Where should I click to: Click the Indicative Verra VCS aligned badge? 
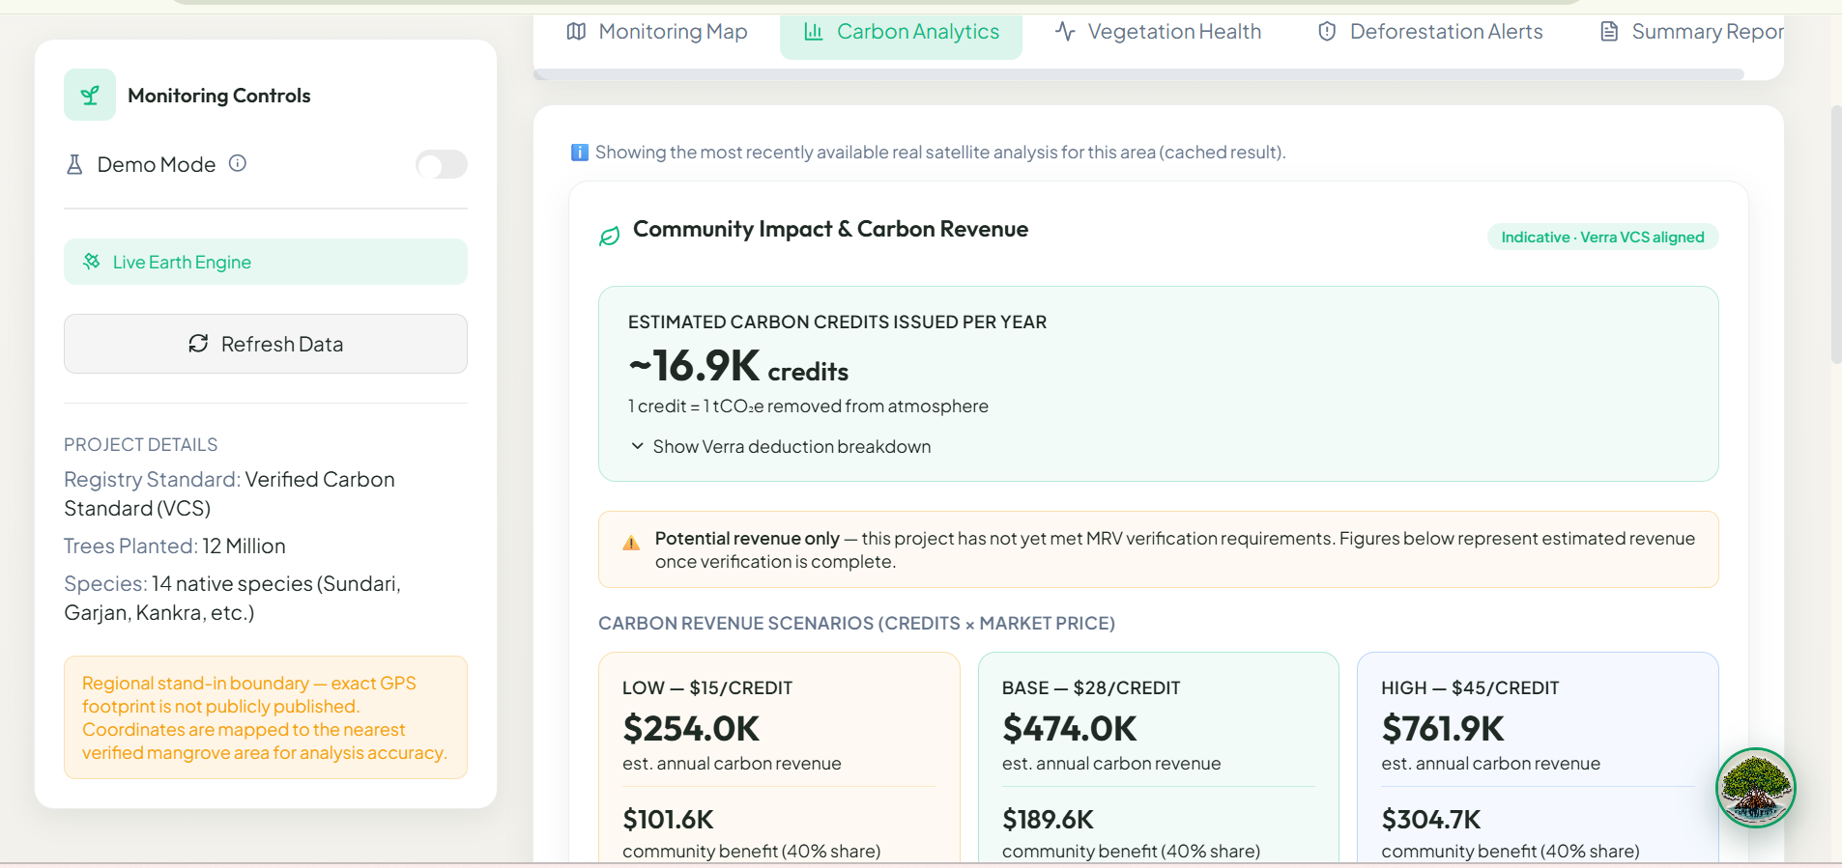pyautogui.click(x=1602, y=238)
